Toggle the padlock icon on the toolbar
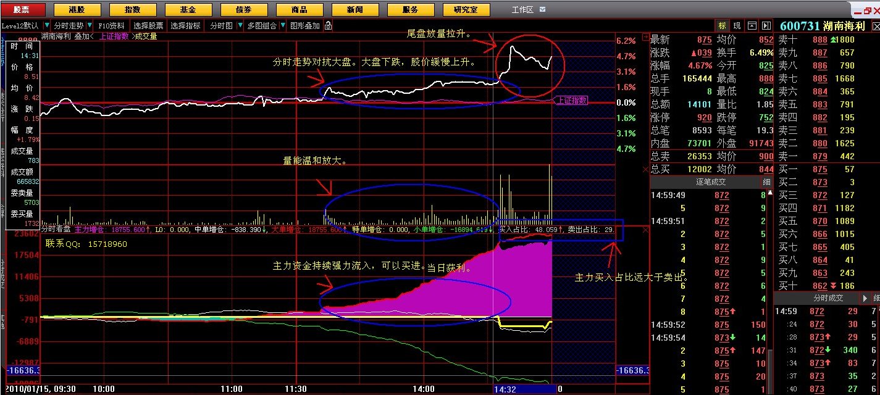Screen dimensions: 880x395 click(x=328, y=26)
